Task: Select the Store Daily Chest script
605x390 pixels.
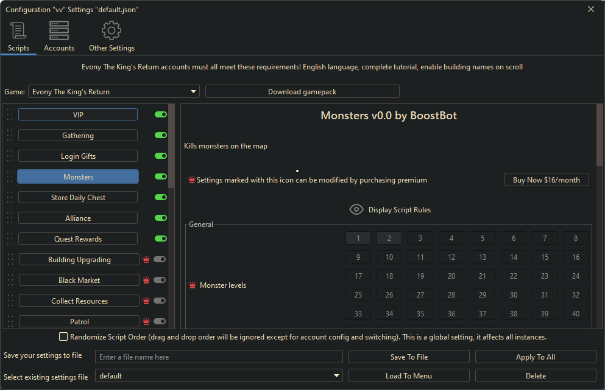Action: [78, 198]
